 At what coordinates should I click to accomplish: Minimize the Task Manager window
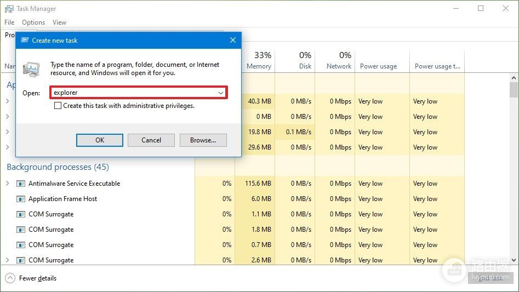pos(456,9)
